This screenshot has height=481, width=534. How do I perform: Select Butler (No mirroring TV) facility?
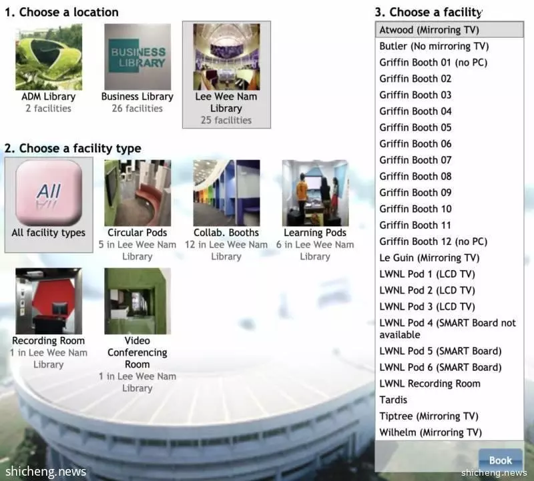click(x=449, y=46)
